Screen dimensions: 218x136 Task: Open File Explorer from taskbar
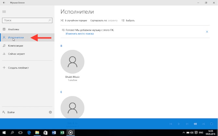[x=37, y=133]
